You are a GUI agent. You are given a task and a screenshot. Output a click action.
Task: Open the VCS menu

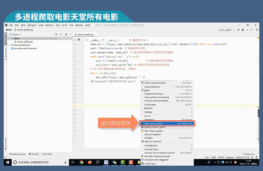tap(71, 25)
